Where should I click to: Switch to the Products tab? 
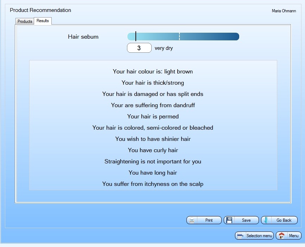25,21
